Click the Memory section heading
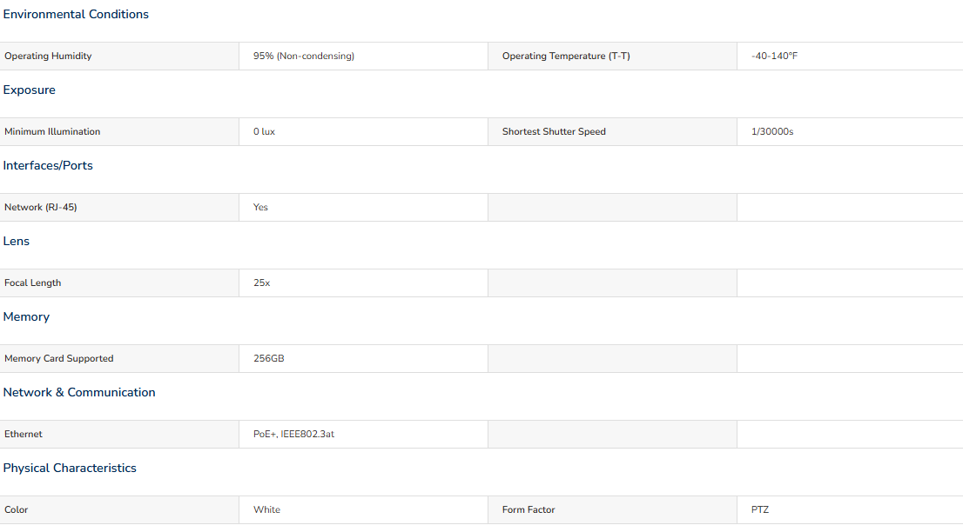Screen dimensions: 963x532 click(26, 317)
